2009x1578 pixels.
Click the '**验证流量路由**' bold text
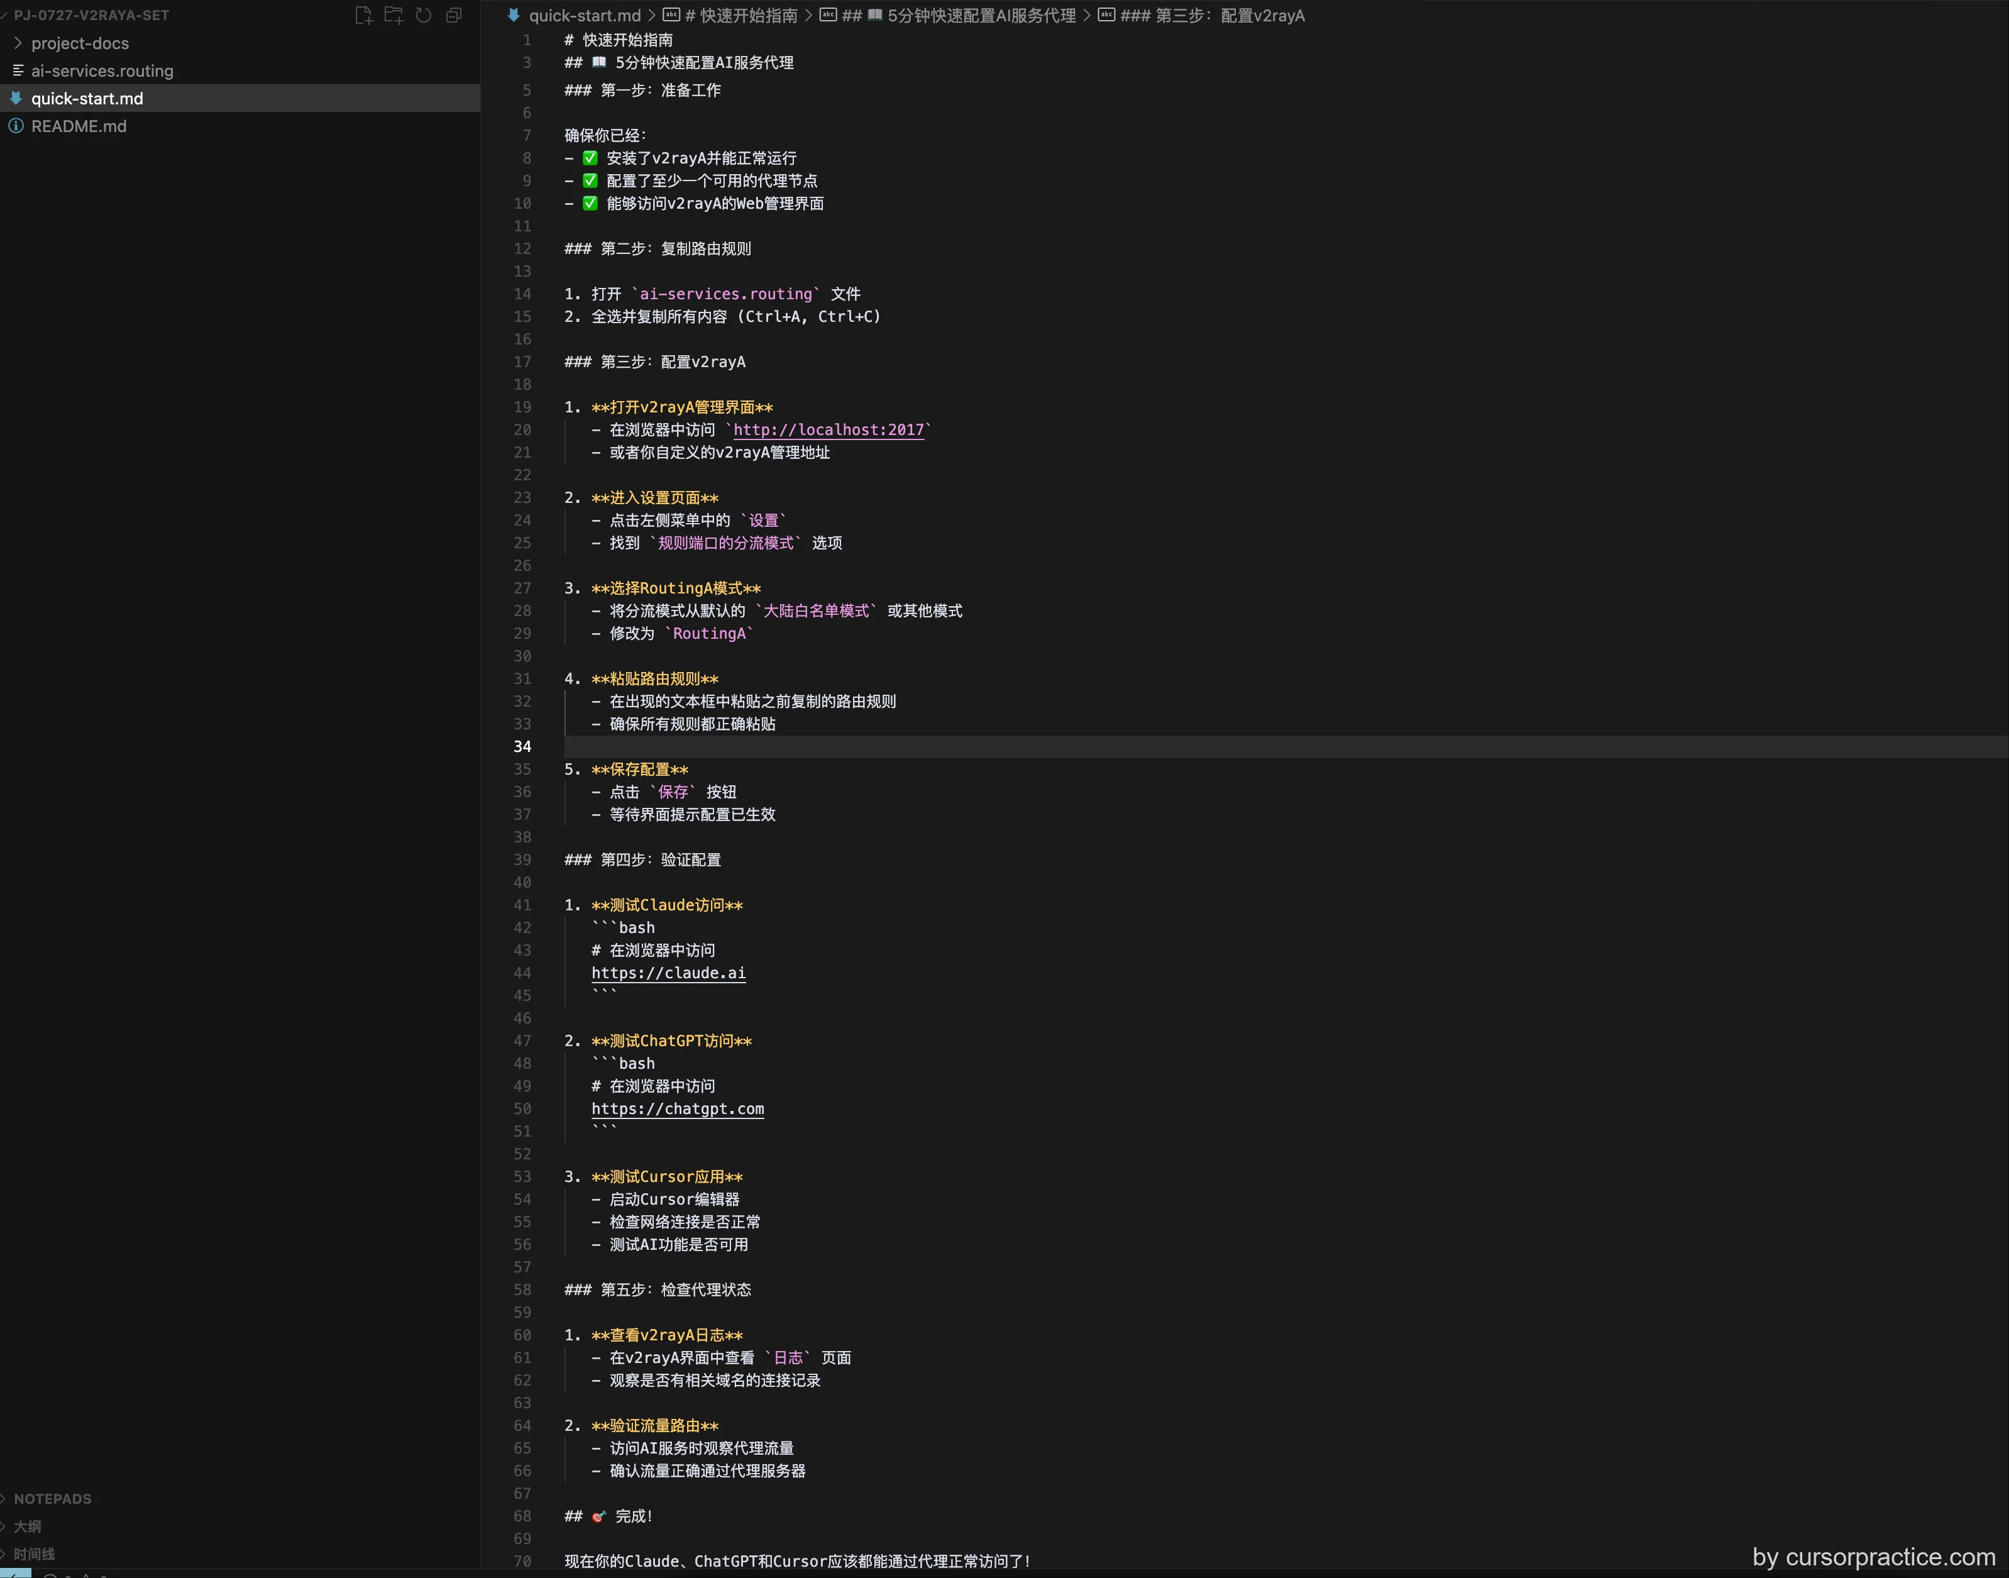[x=655, y=1426]
